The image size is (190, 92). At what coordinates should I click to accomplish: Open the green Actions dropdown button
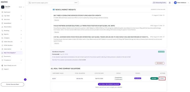click(x=154, y=78)
